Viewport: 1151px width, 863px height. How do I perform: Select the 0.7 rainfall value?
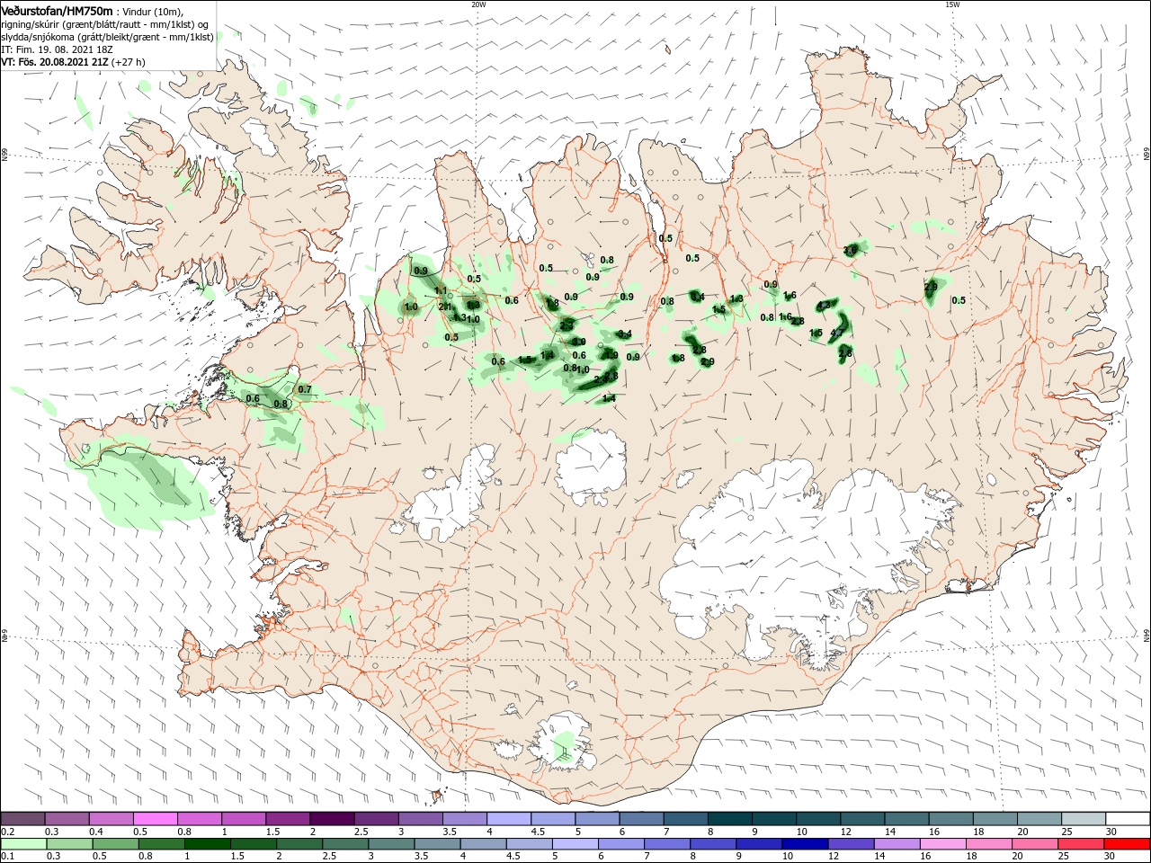(x=304, y=389)
